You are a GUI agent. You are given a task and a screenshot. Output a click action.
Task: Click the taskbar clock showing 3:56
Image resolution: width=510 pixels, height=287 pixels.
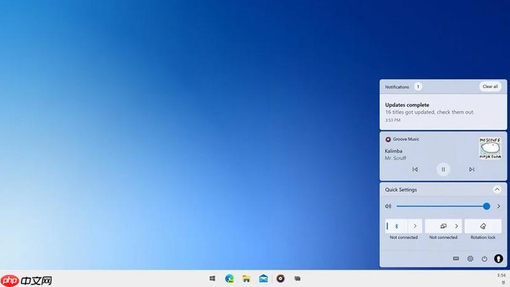(501, 276)
